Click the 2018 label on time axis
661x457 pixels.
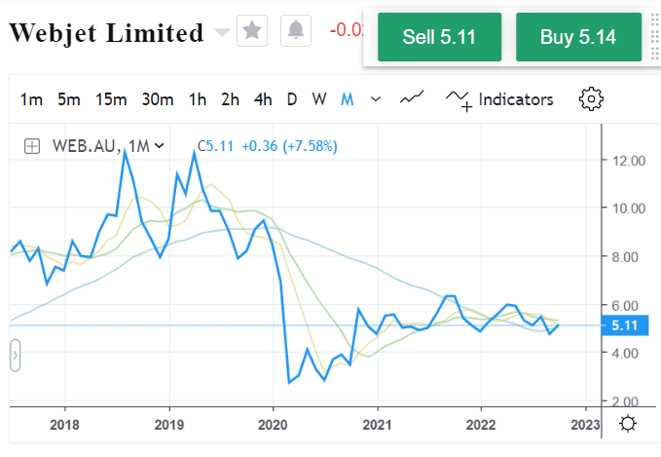[x=64, y=425]
